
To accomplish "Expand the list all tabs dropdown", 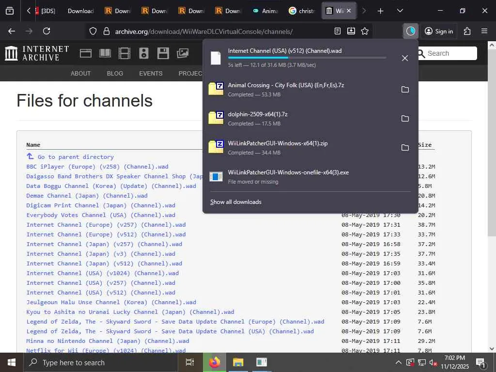I will (400, 11).
